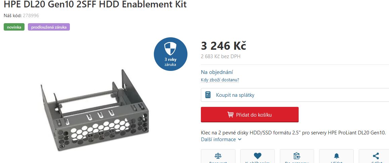Click the Přidat do košíku button
Viewport: 389px width, 163px height.
click(x=250, y=115)
